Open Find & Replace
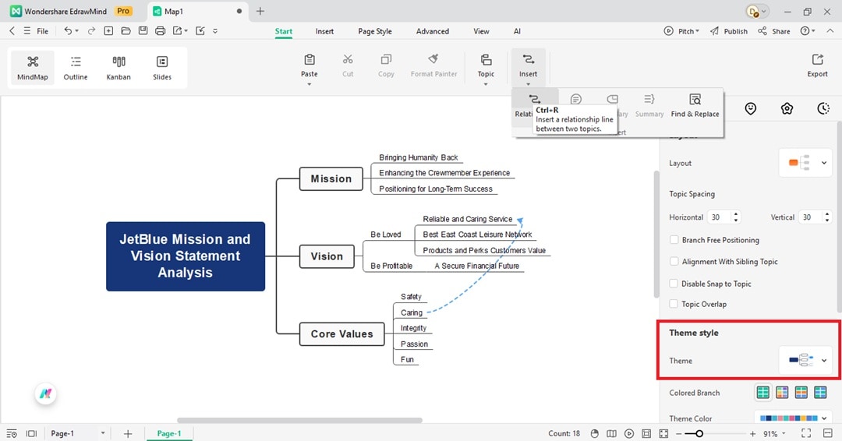The width and height of the screenshot is (842, 441). 695,105
